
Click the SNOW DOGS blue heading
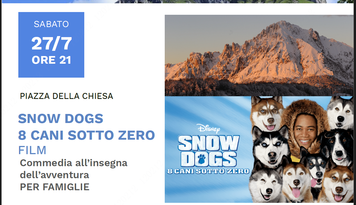point(61,119)
